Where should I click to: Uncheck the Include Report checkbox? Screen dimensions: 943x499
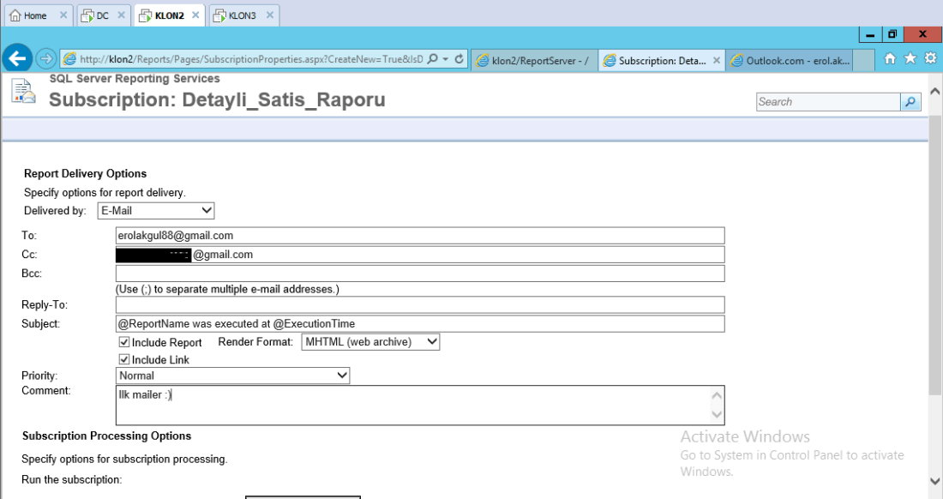124,342
